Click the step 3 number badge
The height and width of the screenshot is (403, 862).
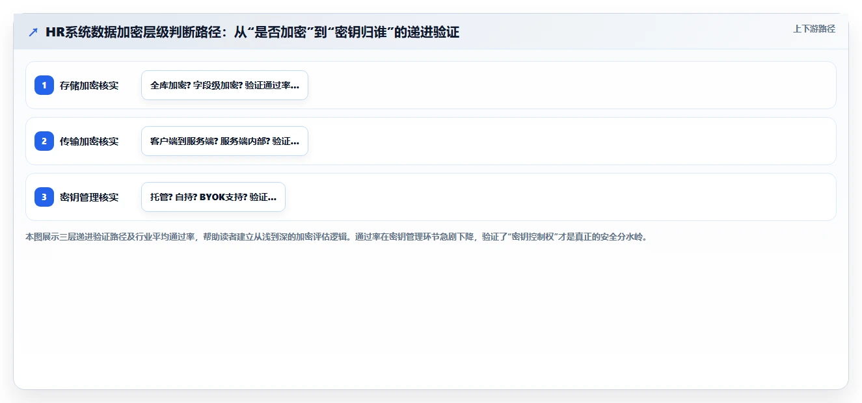[44, 197]
